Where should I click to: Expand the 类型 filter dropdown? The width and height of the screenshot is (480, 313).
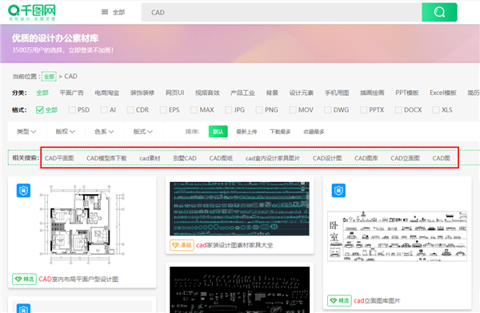pos(26,132)
